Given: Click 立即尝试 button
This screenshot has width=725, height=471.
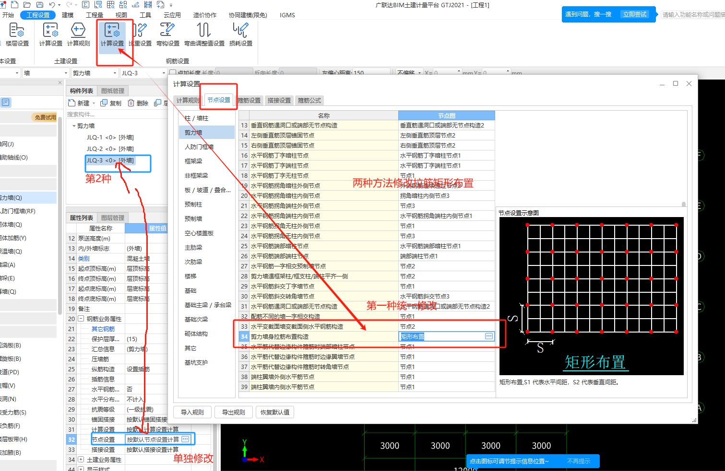Looking at the screenshot, I should click(635, 14).
